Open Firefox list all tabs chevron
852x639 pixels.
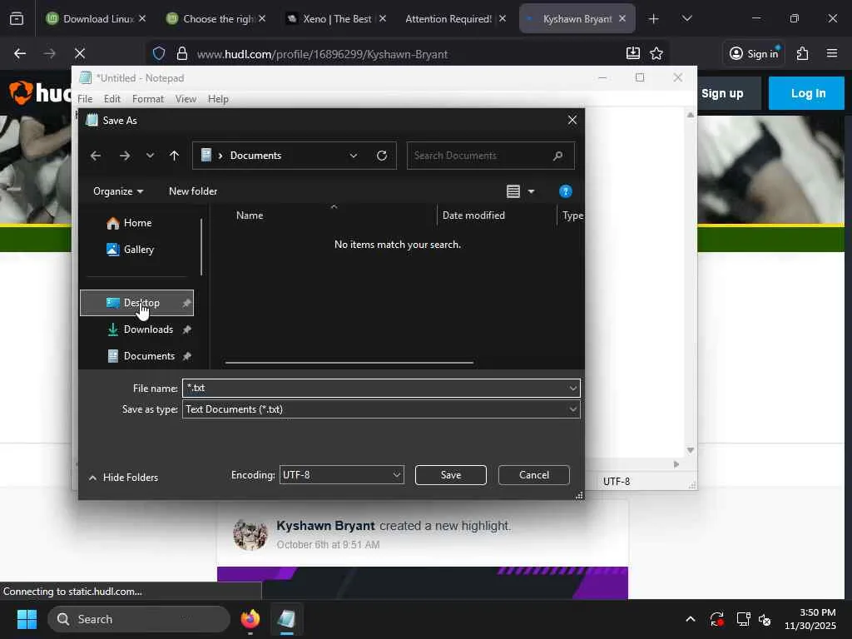[x=686, y=19]
